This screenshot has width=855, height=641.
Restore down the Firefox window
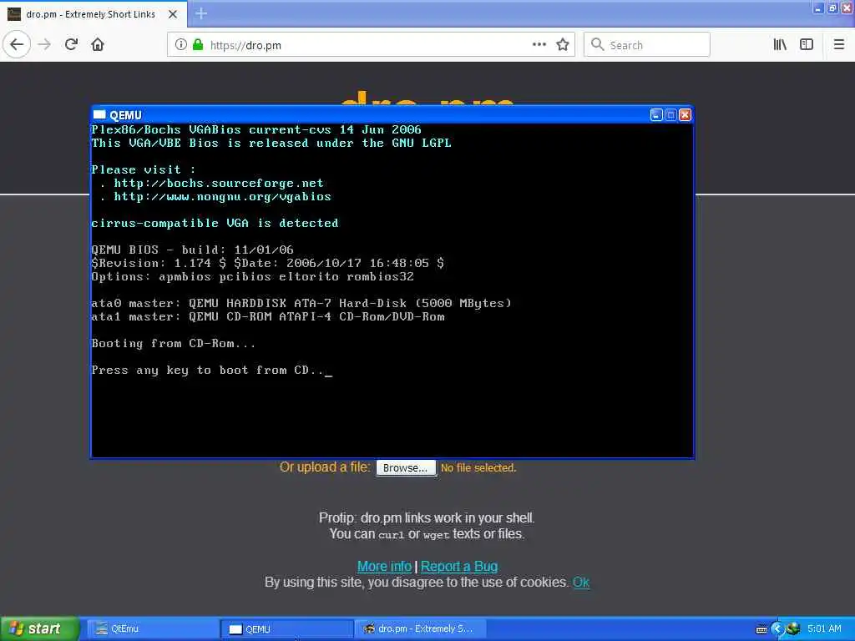point(832,8)
